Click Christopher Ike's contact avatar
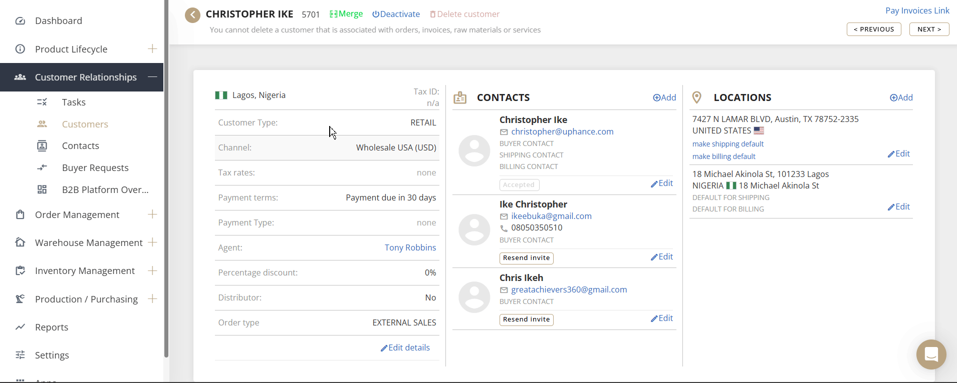This screenshot has height=383, width=957. click(x=474, y=150)
